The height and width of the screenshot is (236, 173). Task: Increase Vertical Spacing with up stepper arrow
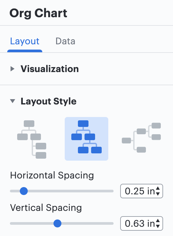pyautogui.click(x=158, y=221)
